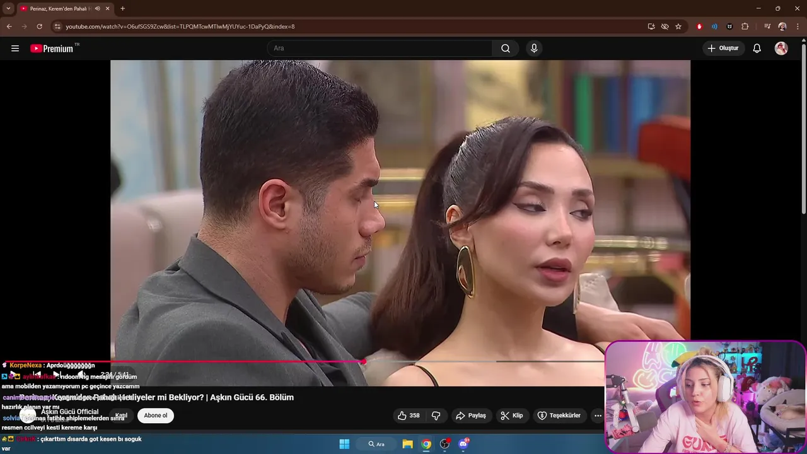The width and height of the screenshot is (807, 454).
Task: Click the Katıl join button
Action: [121, 416]
